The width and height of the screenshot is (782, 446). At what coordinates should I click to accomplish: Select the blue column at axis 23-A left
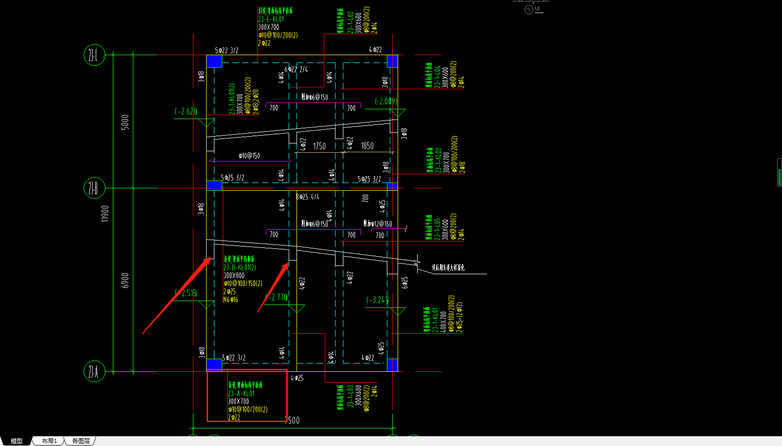pyautogui.click(x=214, y=365)
